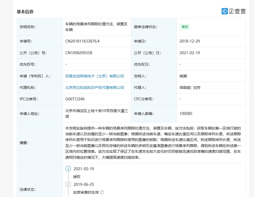Image resolution: width=254 pixels, height=197 pixels.
Task: Click the timeline date 2021-02-19
Action: (x=84, y=169)
